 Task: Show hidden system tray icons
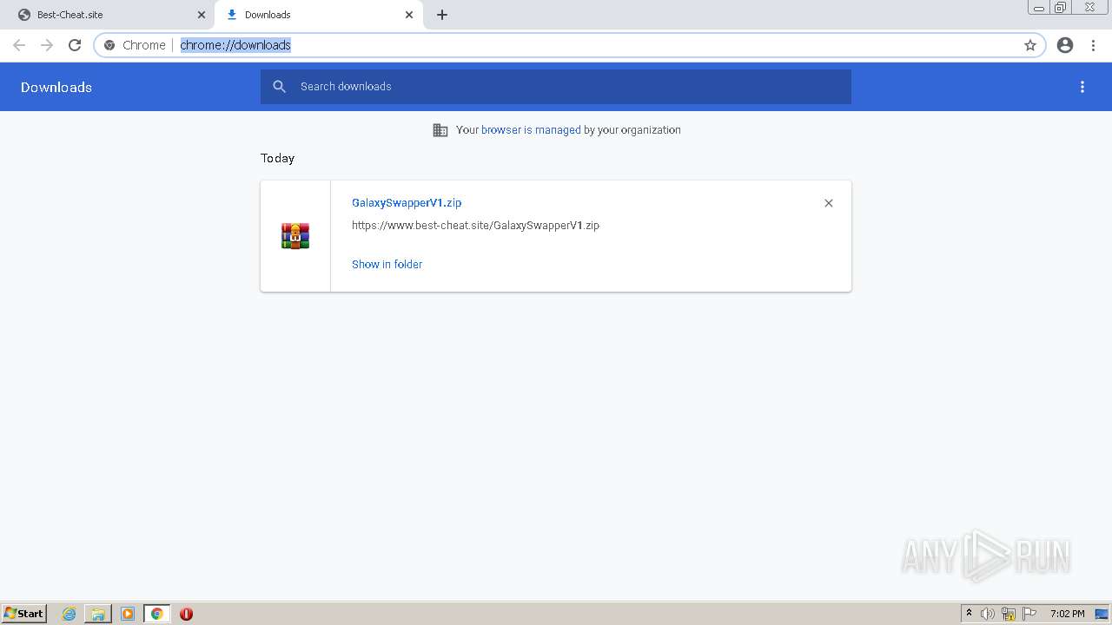click(969, 614)
